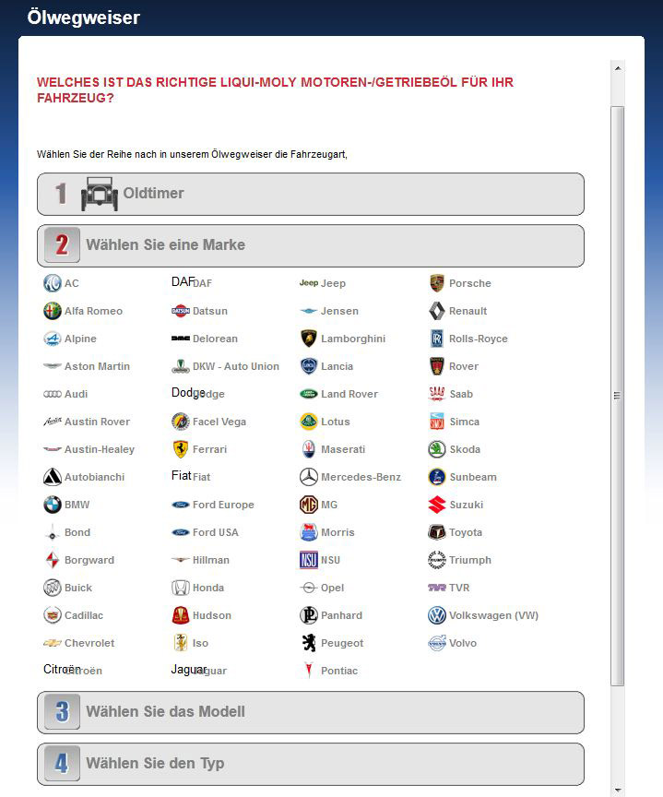Click the Lotus yellow-green logo

[x=309, y=422]
